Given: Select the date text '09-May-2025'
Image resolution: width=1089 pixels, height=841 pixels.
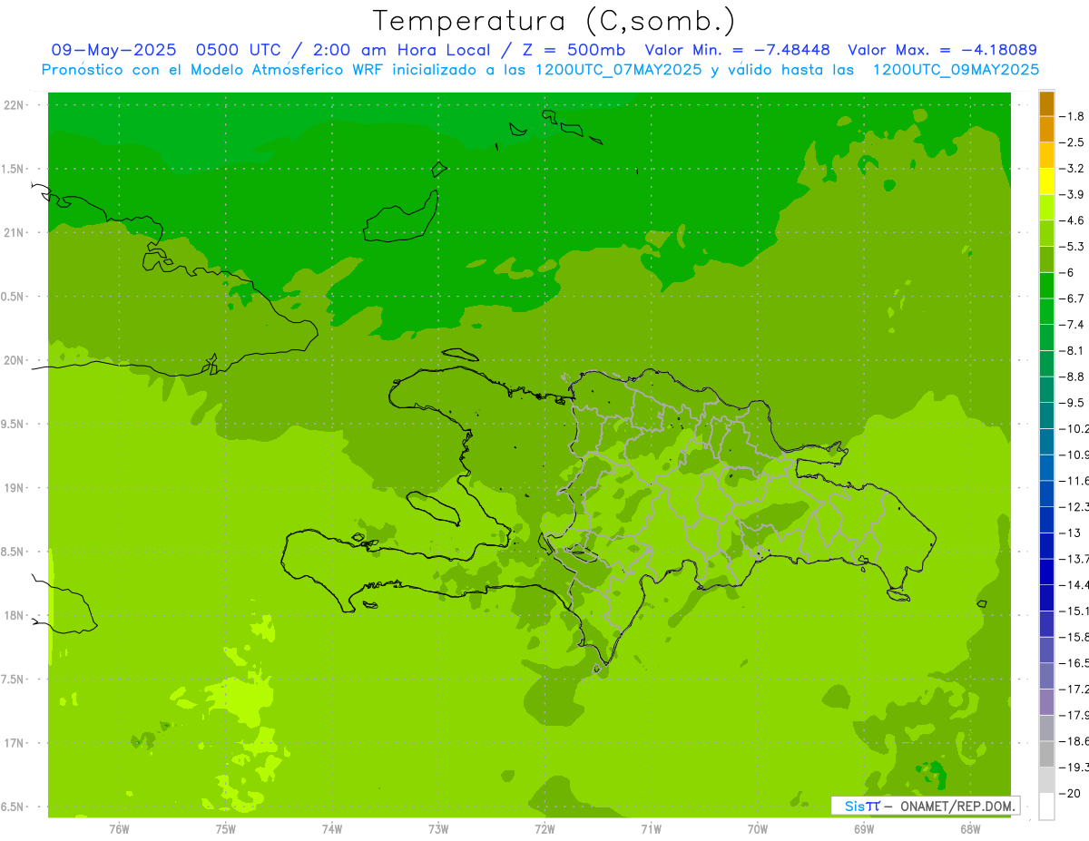Looking at the screenshot, I should pos(112,50).
